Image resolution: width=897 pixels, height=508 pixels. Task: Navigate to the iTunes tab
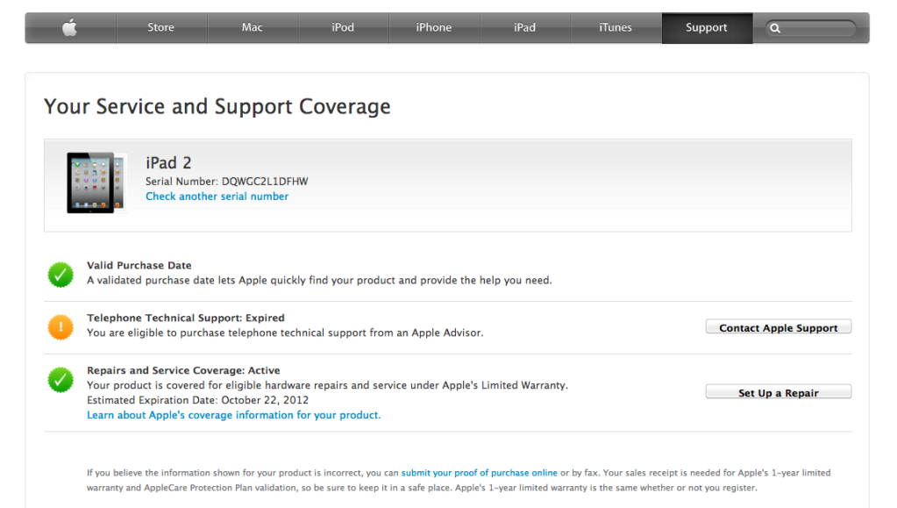tap(616, 28)
